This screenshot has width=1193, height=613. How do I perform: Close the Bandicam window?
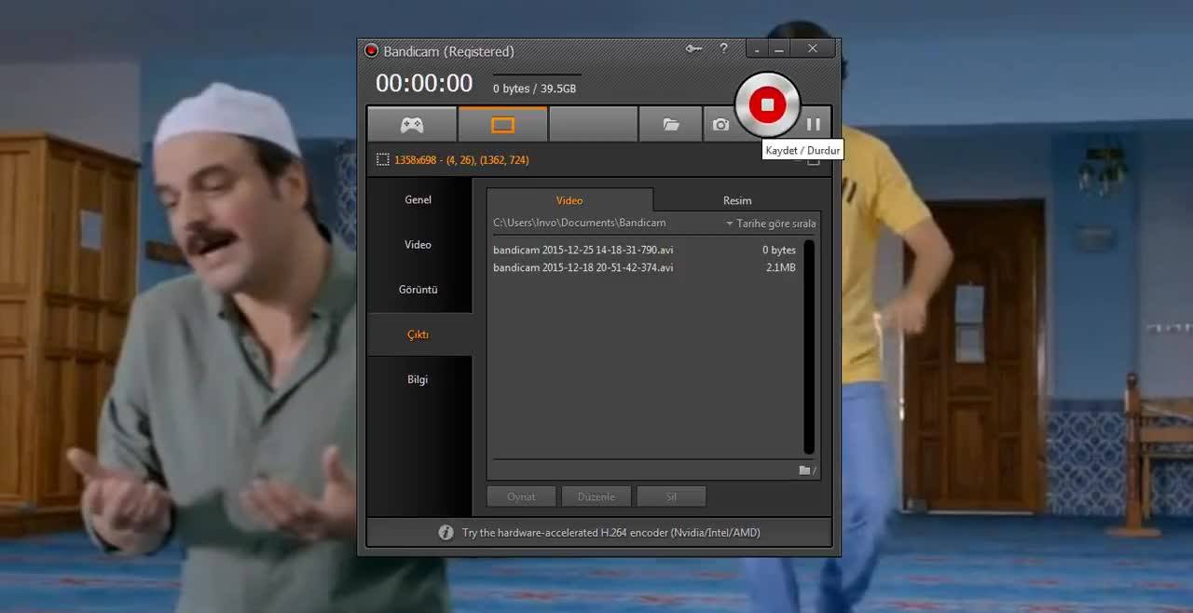pyautogui.click(x=813, y=48)
